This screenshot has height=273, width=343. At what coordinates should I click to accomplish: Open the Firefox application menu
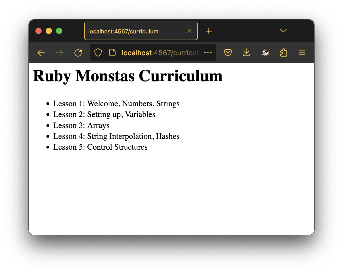click(x=302, y=52)
